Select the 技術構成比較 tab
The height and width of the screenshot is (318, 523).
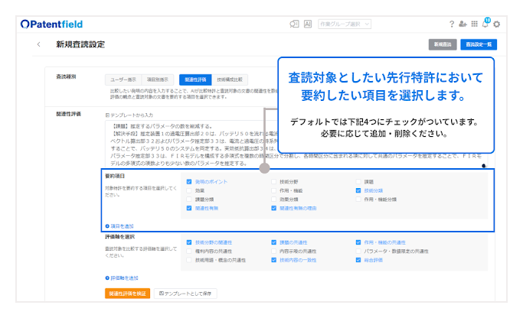(230, 79)
